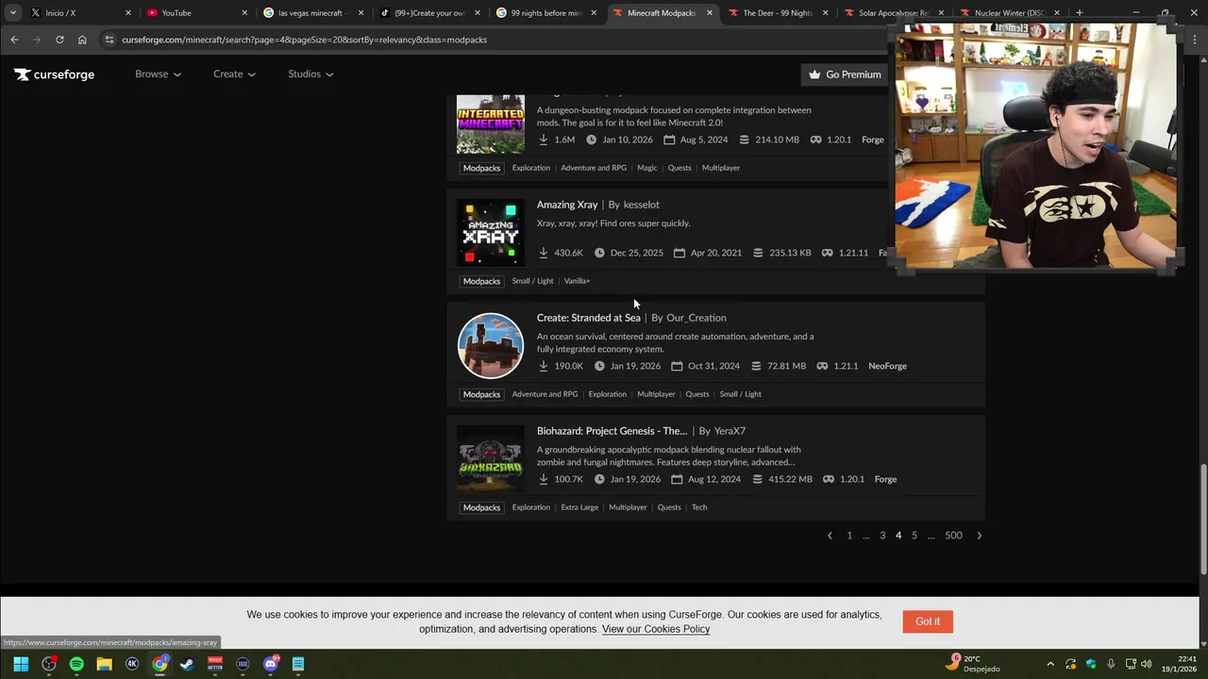Viewport: 1208px width, 679px height.
Task: Open a new browser tab
Action: [1079, 13]
